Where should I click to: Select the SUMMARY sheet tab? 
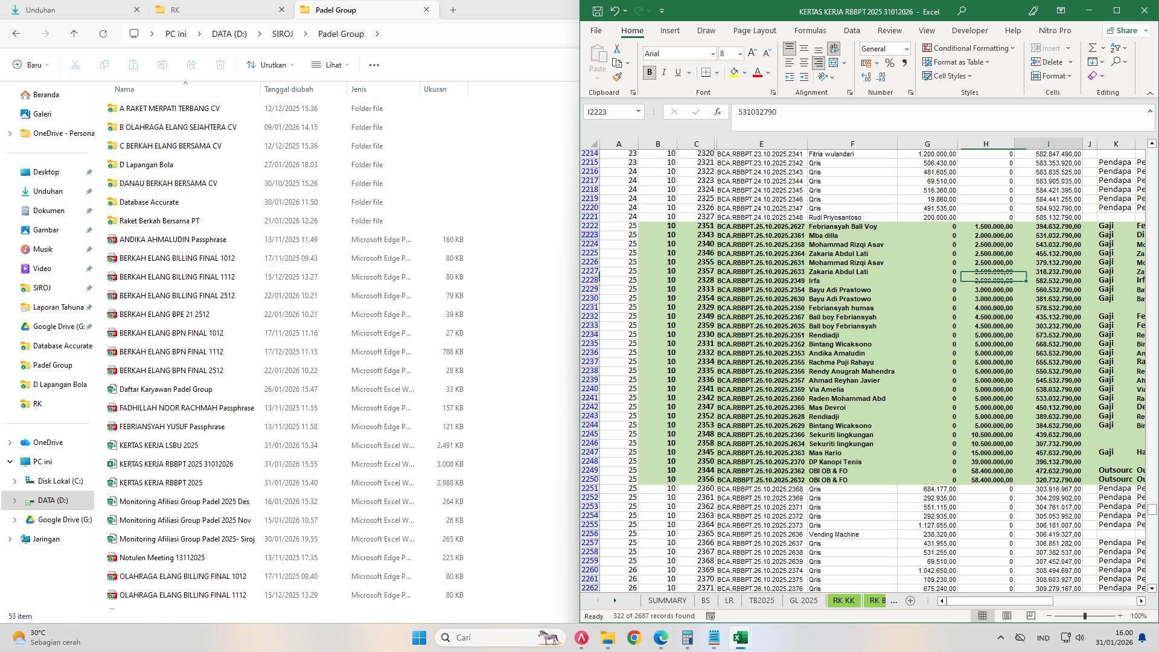666,600
